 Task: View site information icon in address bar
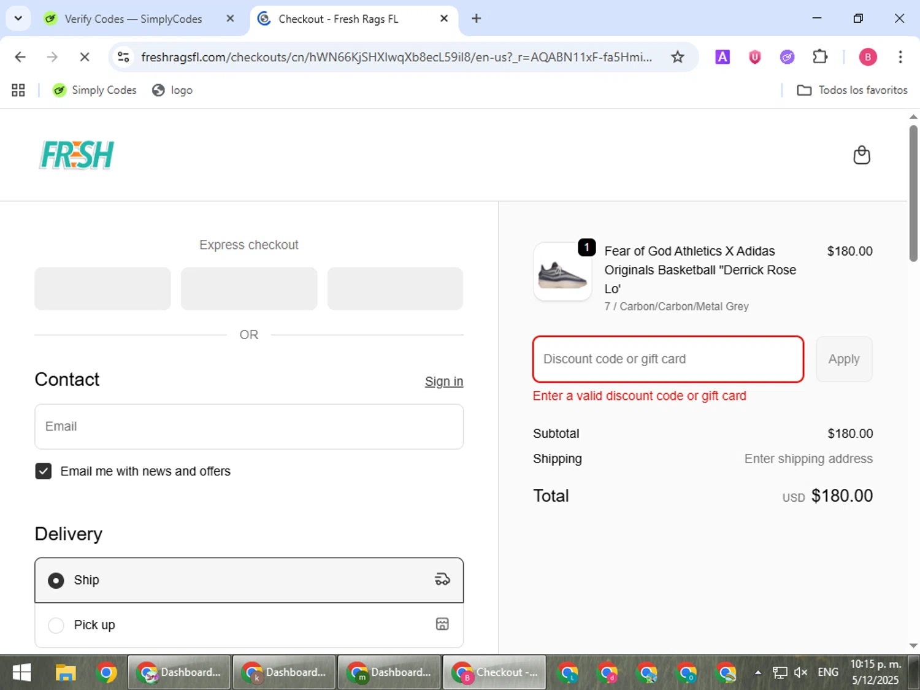[123, 57]
